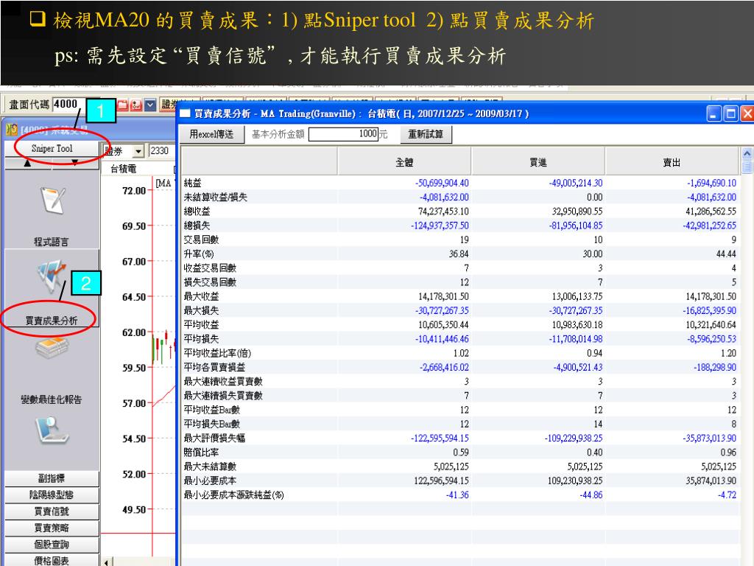Click the sidebar up arrow below Sniper Tool
This screenshot has width=754, height=566.
(27, 163)
